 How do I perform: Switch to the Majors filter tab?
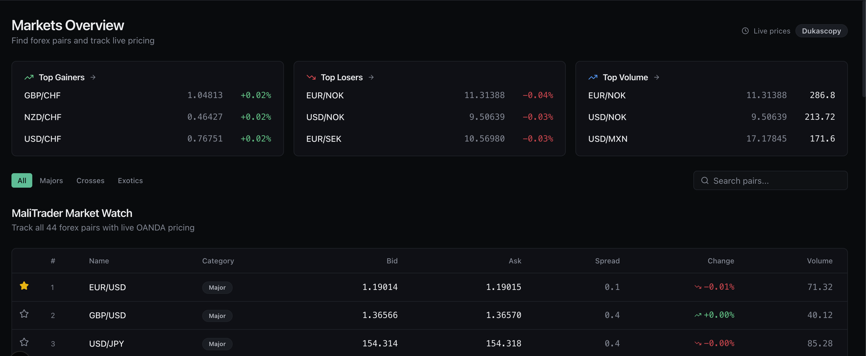tap(51, 180)
